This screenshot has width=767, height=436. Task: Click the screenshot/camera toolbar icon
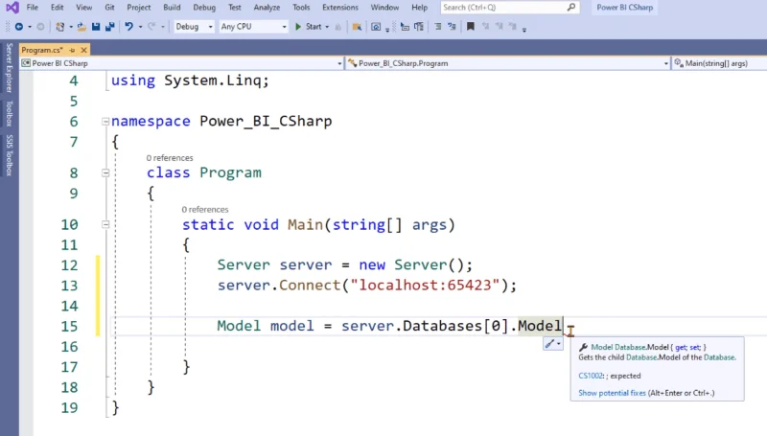click(x=376, y=27)
